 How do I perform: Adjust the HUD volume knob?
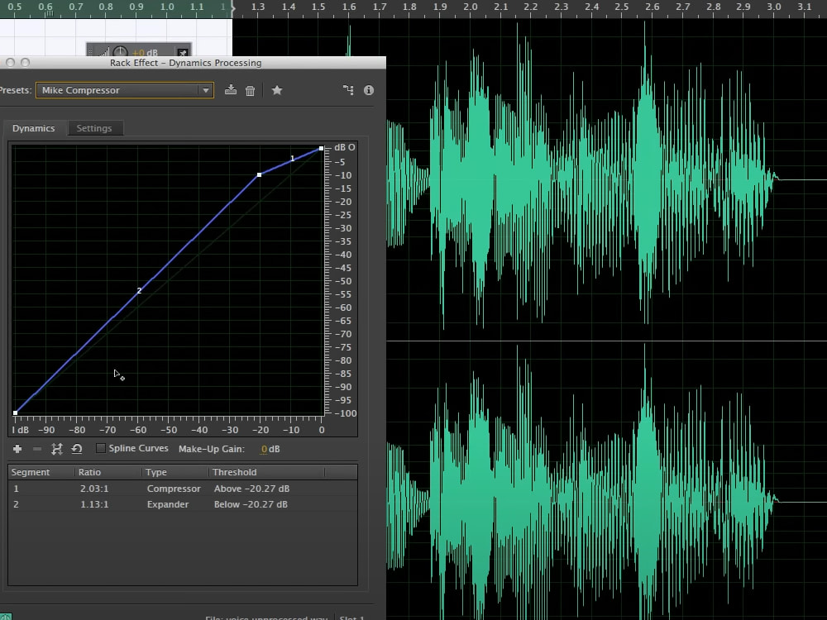point(120,51)
